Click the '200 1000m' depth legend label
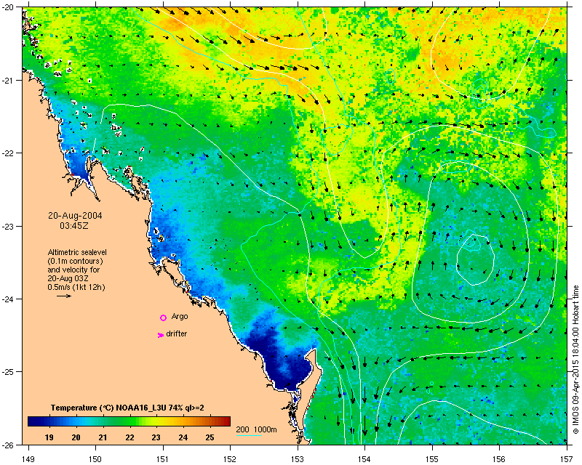582x465 pixels. (x=257, y=429)
